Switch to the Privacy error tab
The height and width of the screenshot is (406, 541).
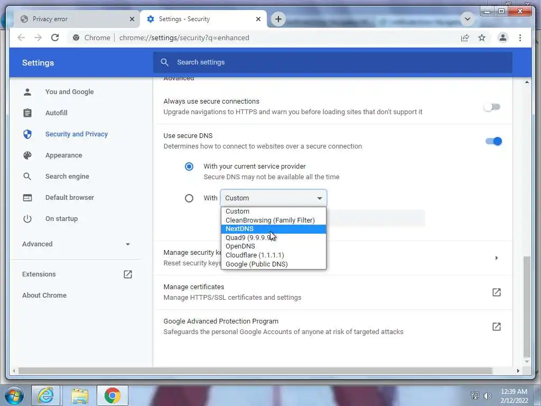pos(76,19)
